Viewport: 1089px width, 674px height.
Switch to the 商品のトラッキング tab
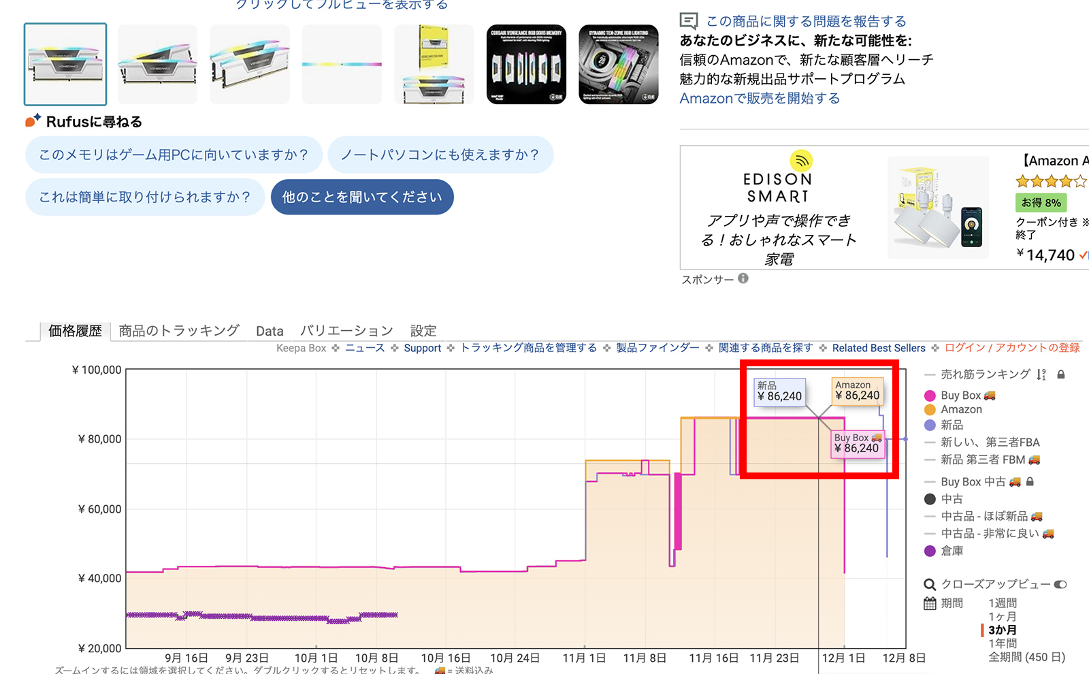point(179,331)
